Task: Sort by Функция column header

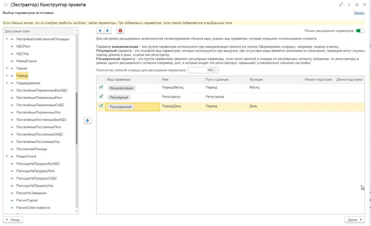Action: [x=275, y=79]
